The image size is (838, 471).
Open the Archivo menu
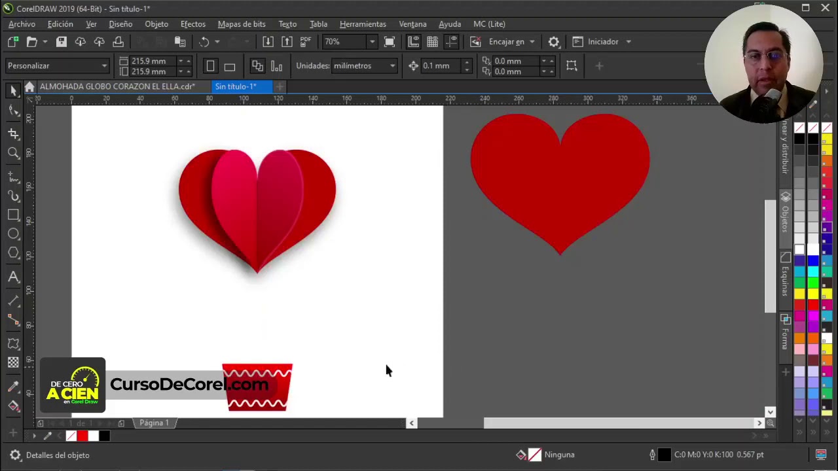[x=22, y=24]
